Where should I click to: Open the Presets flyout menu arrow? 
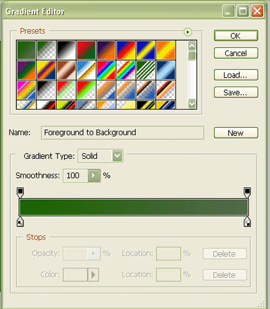pyautogui.click(x=188, y=32)
